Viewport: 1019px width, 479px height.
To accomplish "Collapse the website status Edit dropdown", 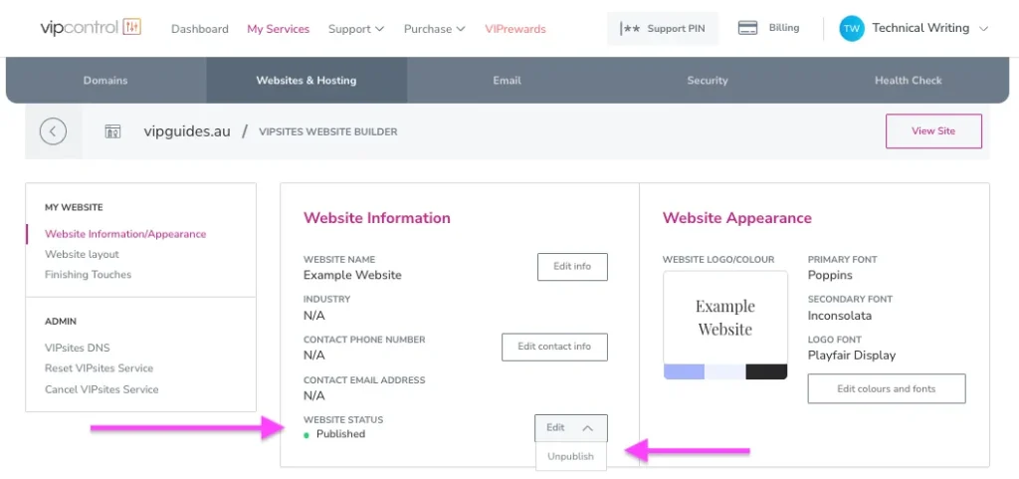I will coord(571,428).
